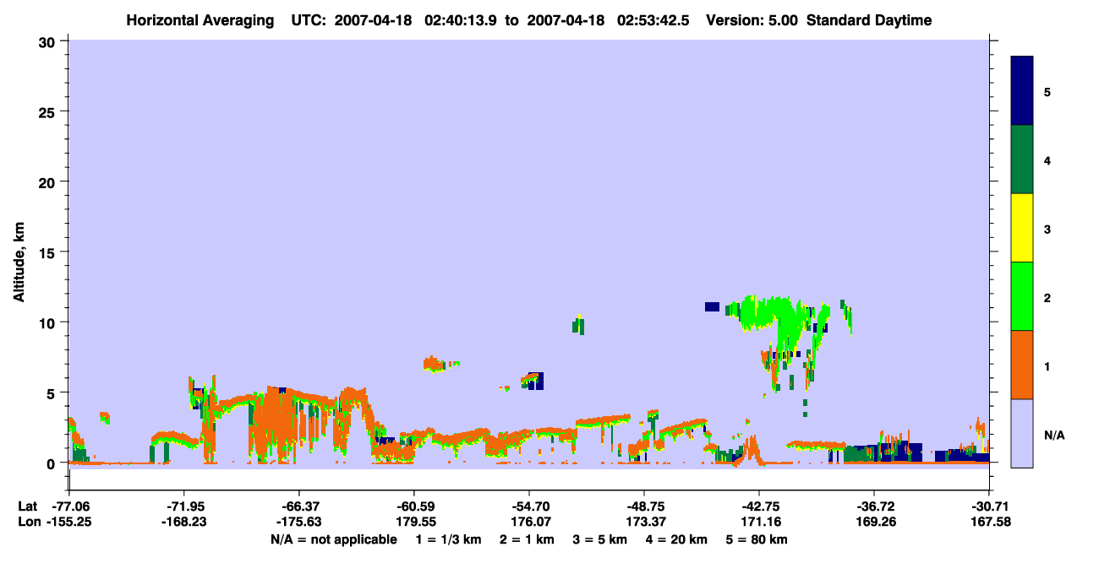Click the '3 = 5 km' legend entry
Image resolution: width=1099 pixels, height=563 pixels.
coord(601,539)
